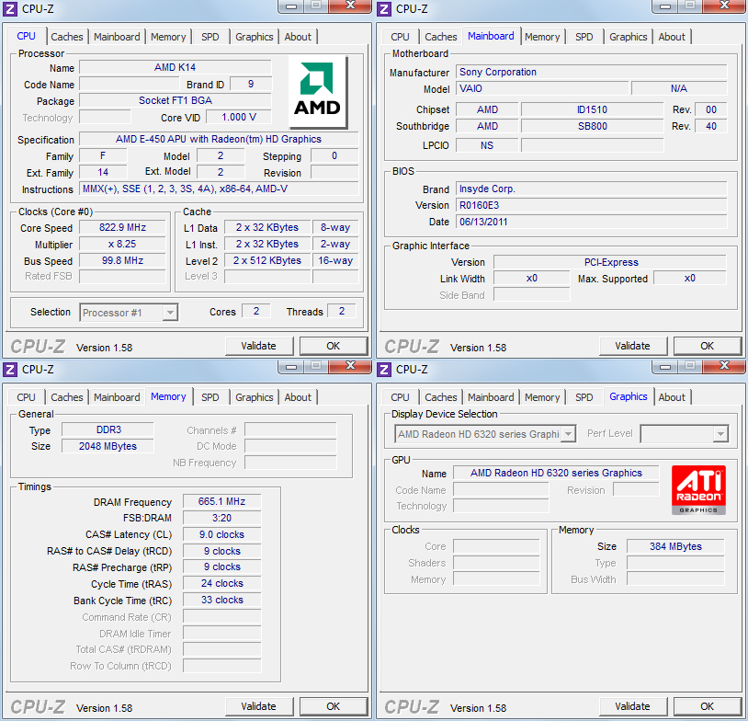Click the ATI Radeon logo in the Graphics window

[698, 490]
